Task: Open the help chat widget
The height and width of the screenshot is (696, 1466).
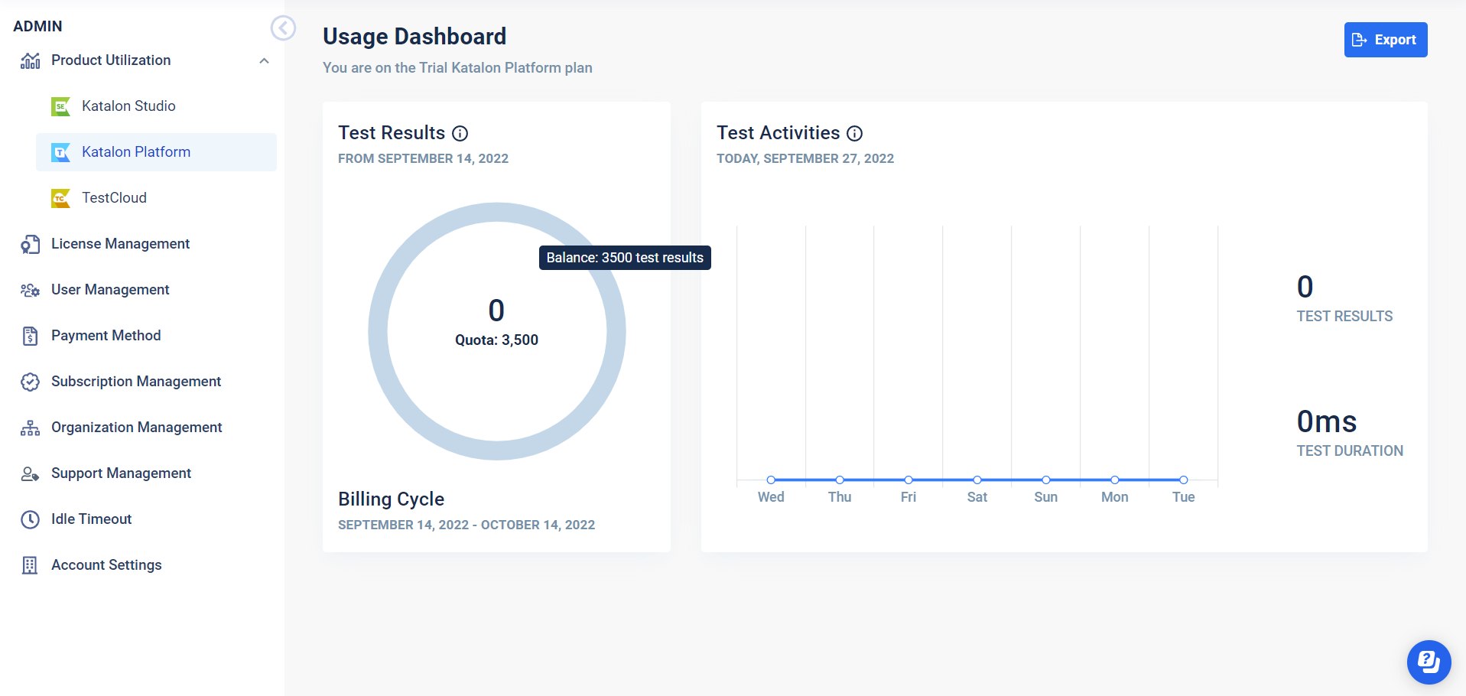Action: pyautogui.click(x=1429, y=662)
